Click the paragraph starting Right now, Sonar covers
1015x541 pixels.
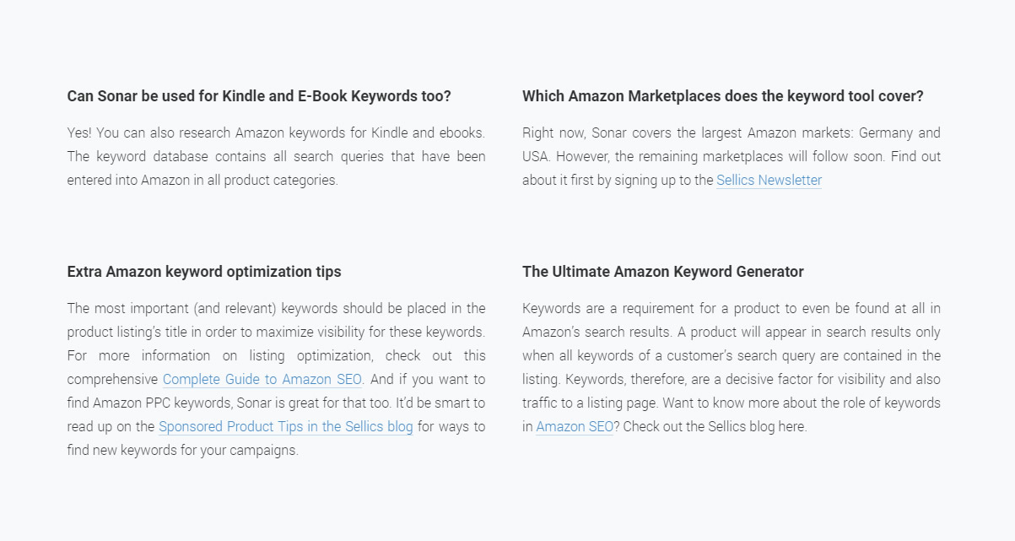click(732, 156)
